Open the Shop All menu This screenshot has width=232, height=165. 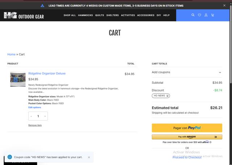click(x=70, y=15)
